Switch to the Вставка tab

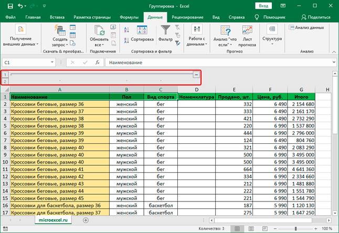pyautogui.click(x=57, y=17)
